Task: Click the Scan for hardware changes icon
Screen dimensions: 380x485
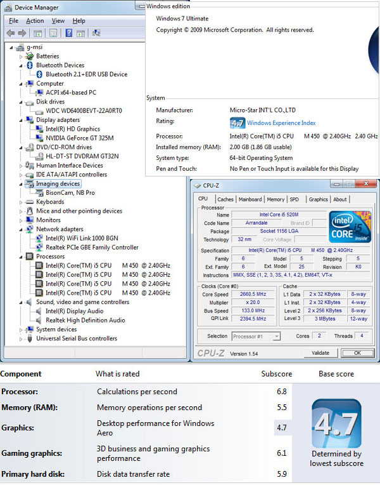Action: [96, 33]
